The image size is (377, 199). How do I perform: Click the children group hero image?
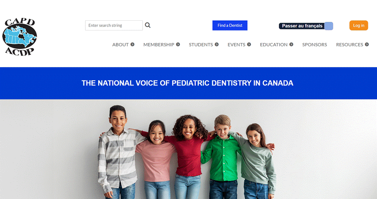point(188,149)
